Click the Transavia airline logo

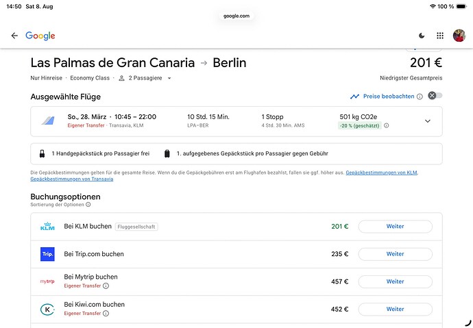click(x=48, y=121)
